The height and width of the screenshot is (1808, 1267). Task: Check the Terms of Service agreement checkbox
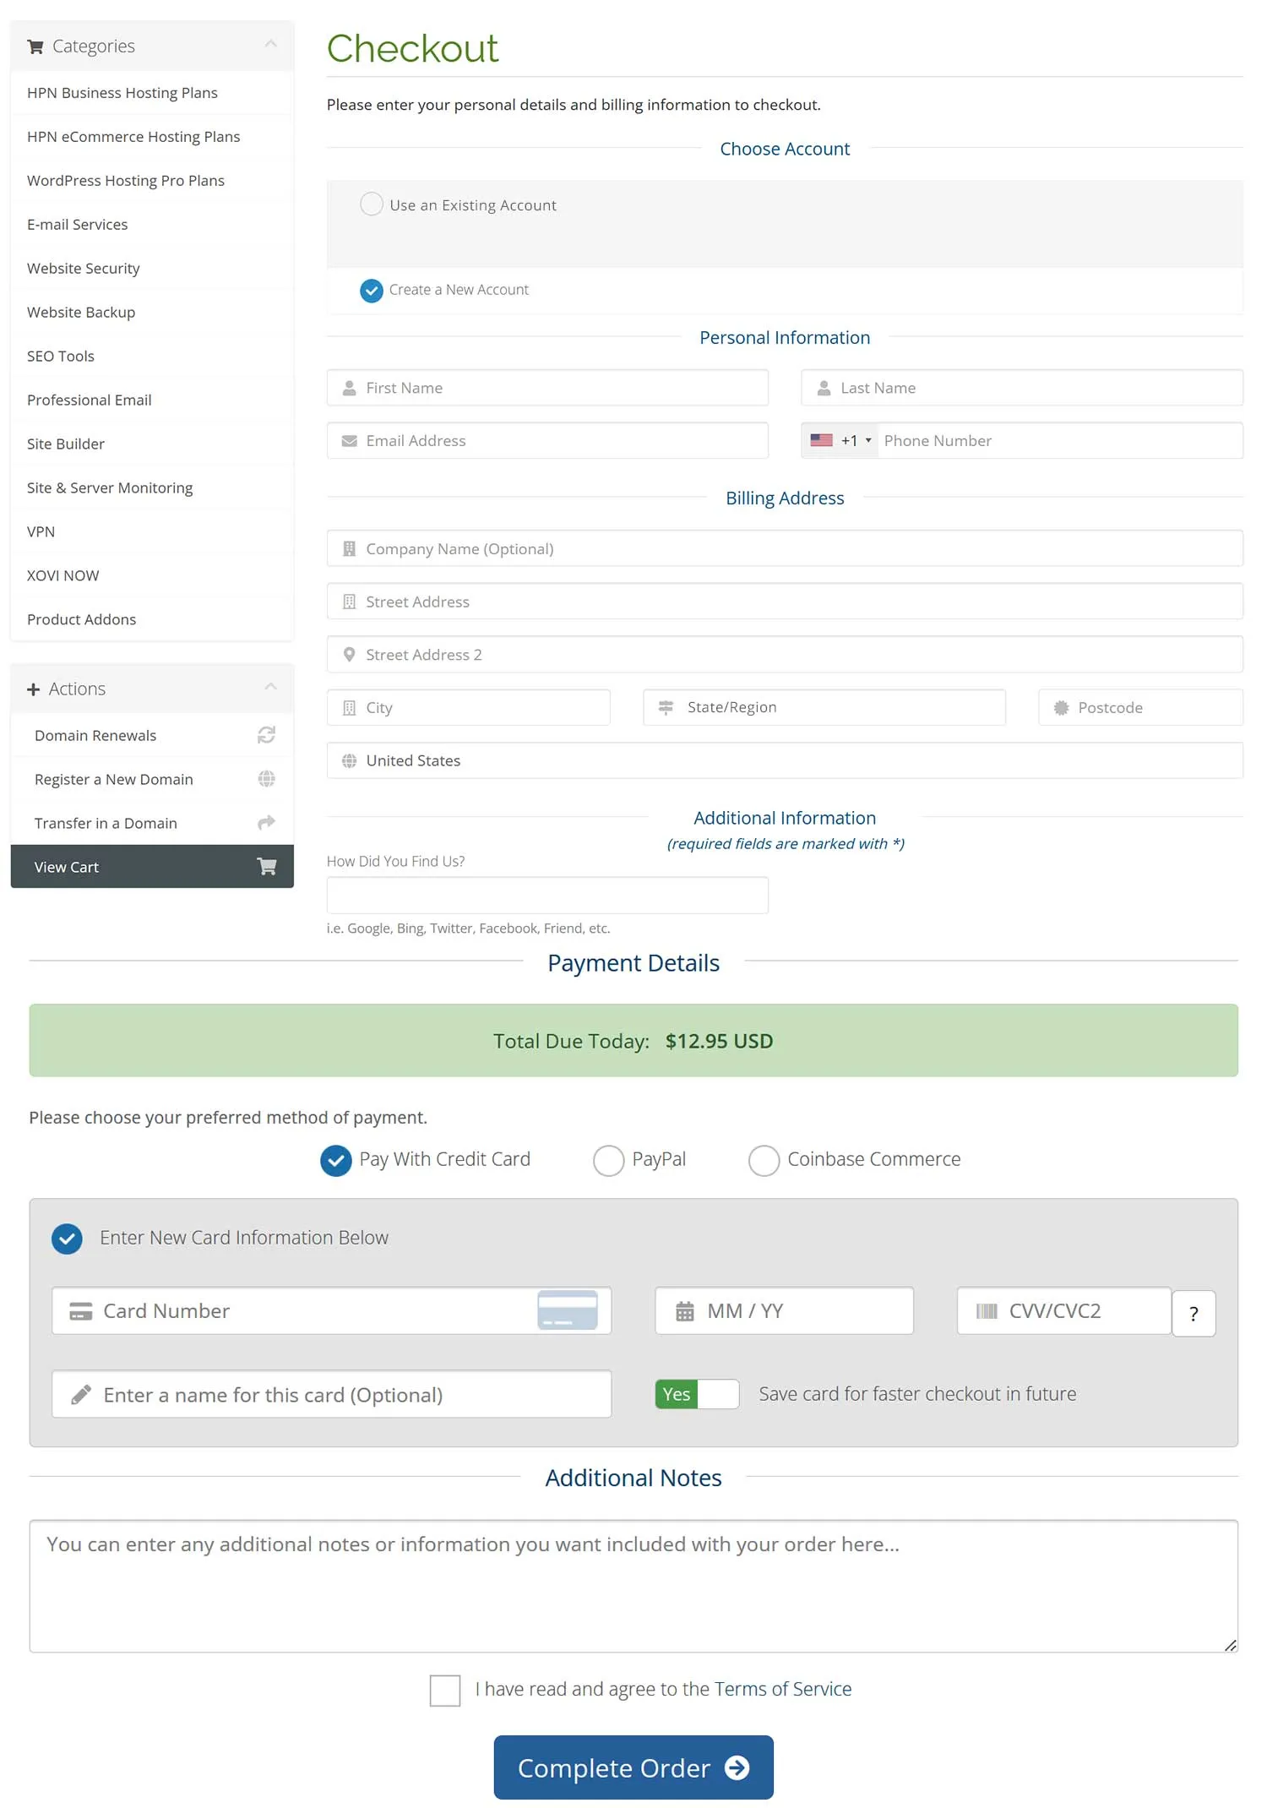click(x=445, y=1690)
